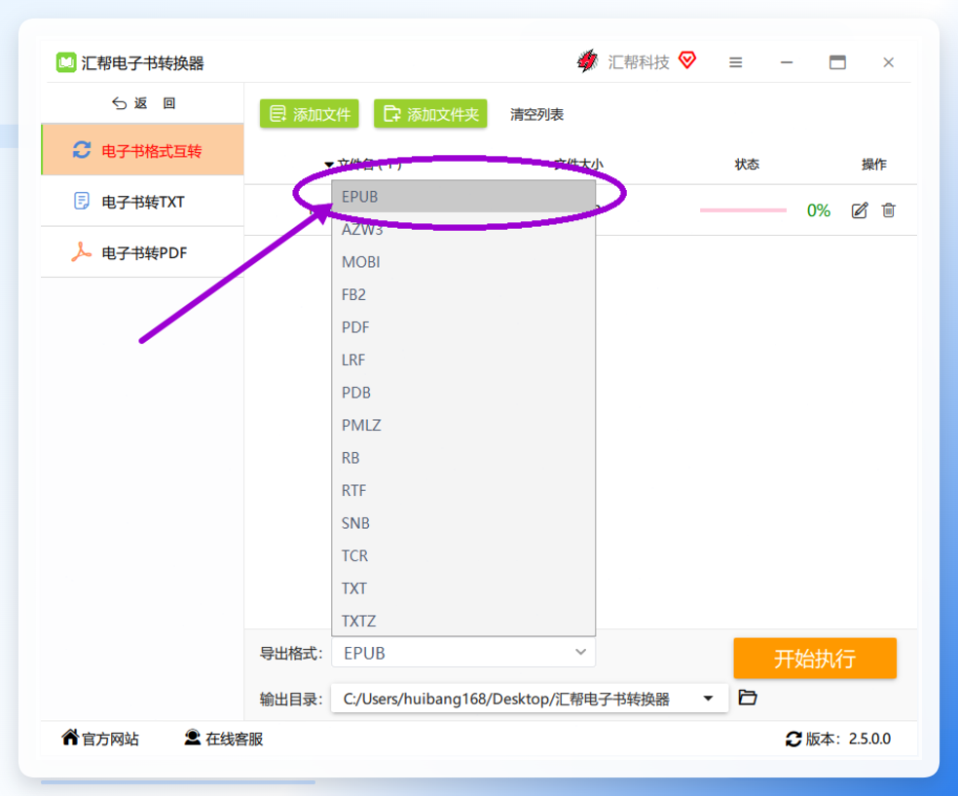
Task: Open 在线客服 online support
Action: [x=224, y=739]
